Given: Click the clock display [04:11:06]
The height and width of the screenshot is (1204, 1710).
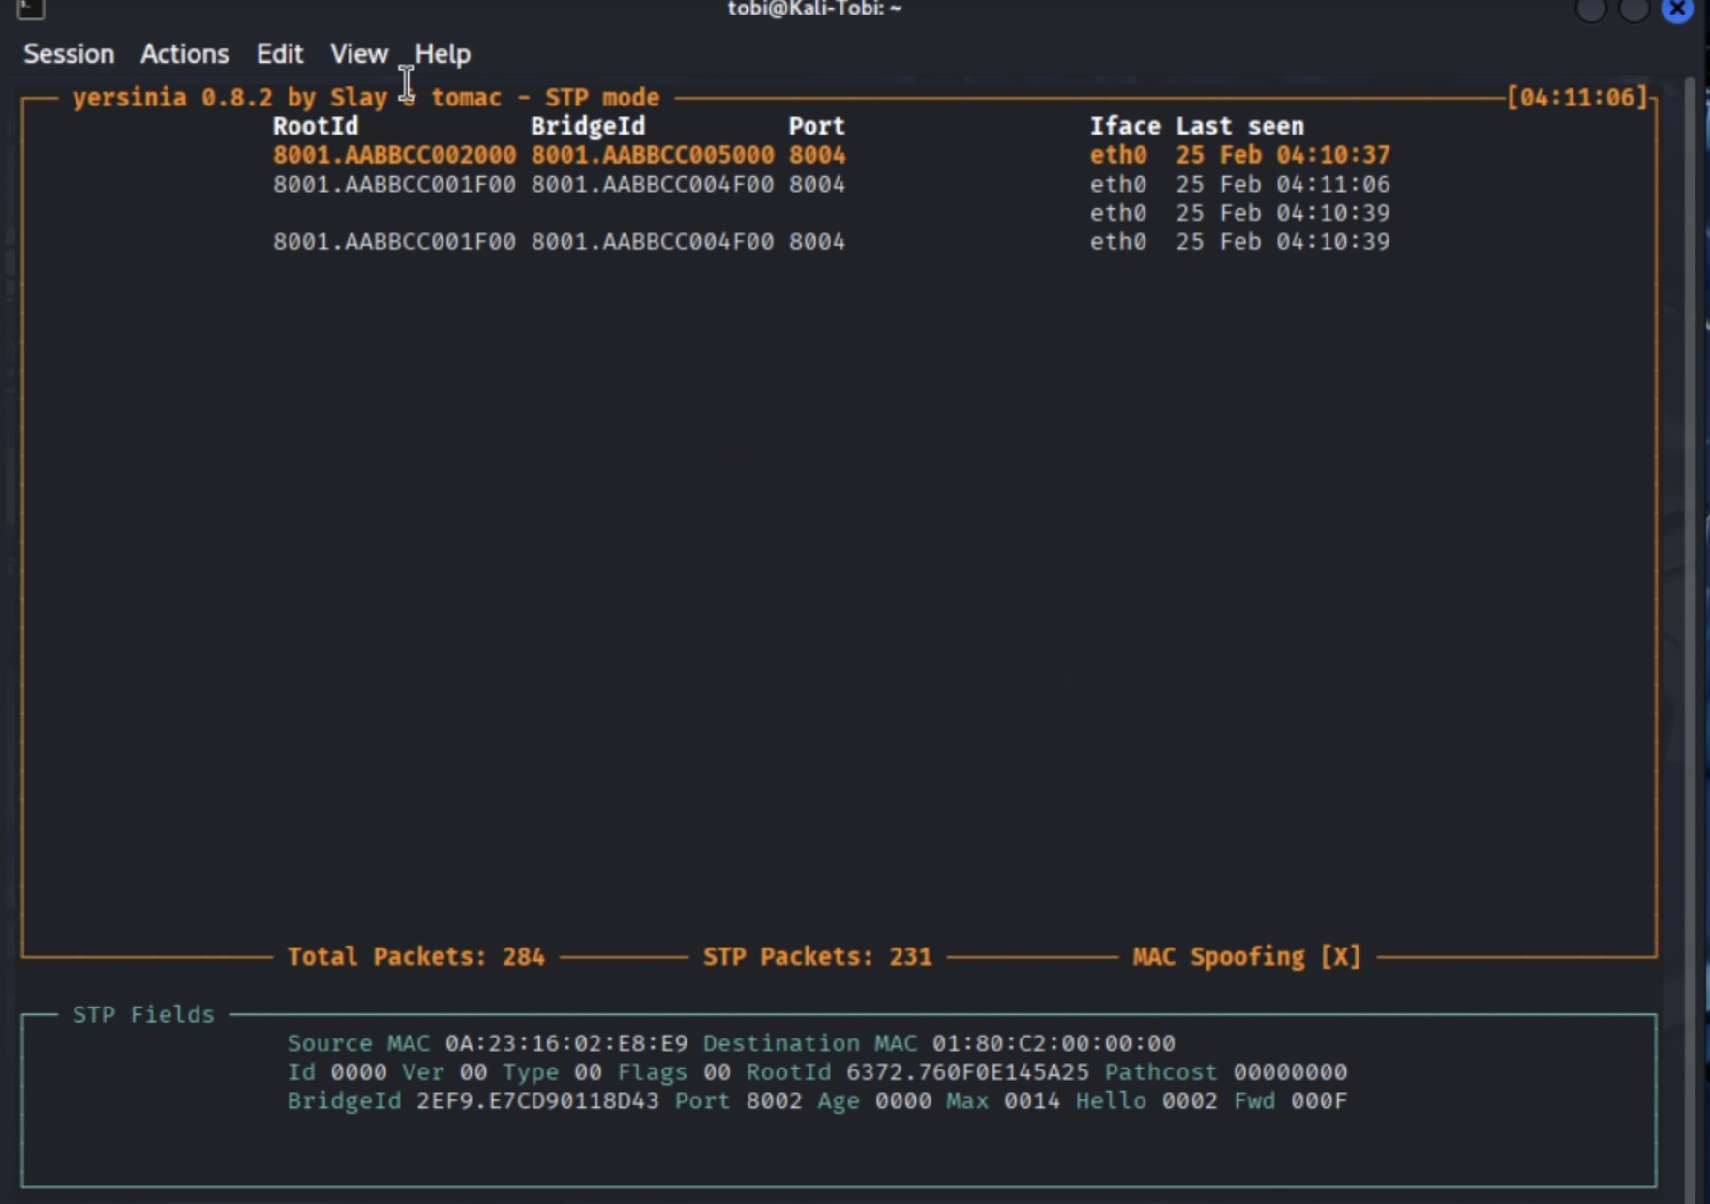Looking at the screenshot, I should coord(1576,98).
